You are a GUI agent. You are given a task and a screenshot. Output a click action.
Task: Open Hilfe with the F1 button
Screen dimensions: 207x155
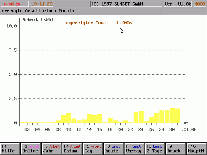point(10,149)
